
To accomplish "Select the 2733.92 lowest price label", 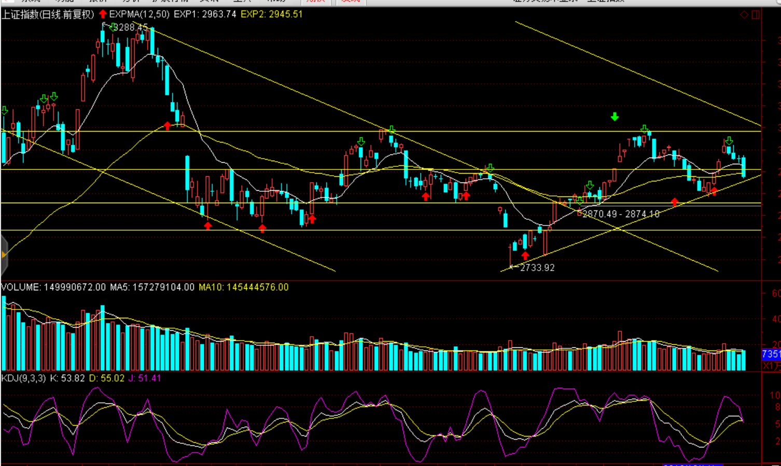I will click(537, 267).
